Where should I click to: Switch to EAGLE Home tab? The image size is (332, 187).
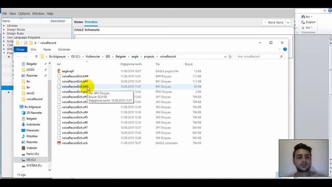pos(78,22)
